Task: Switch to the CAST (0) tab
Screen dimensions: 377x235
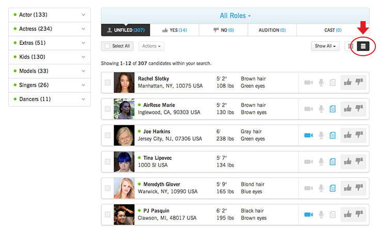Action: [x=333, y=30]
